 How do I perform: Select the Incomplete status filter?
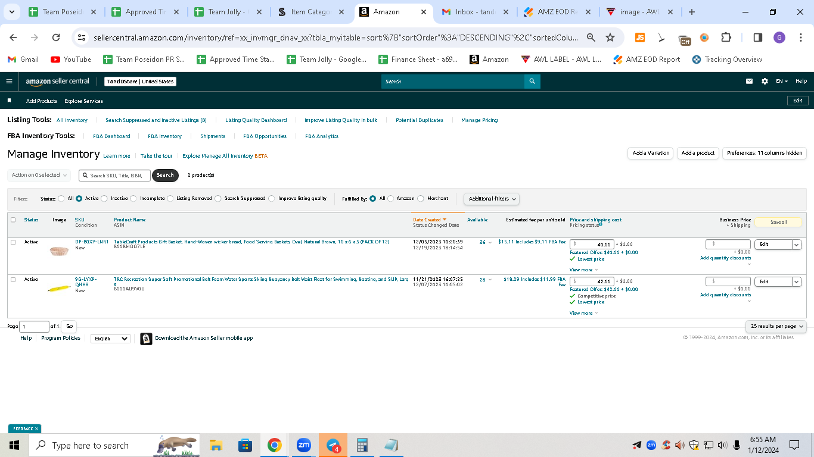pos(133,199)
